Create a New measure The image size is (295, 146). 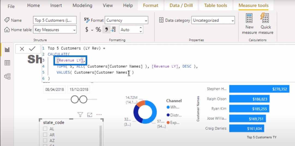click(249, 24)
